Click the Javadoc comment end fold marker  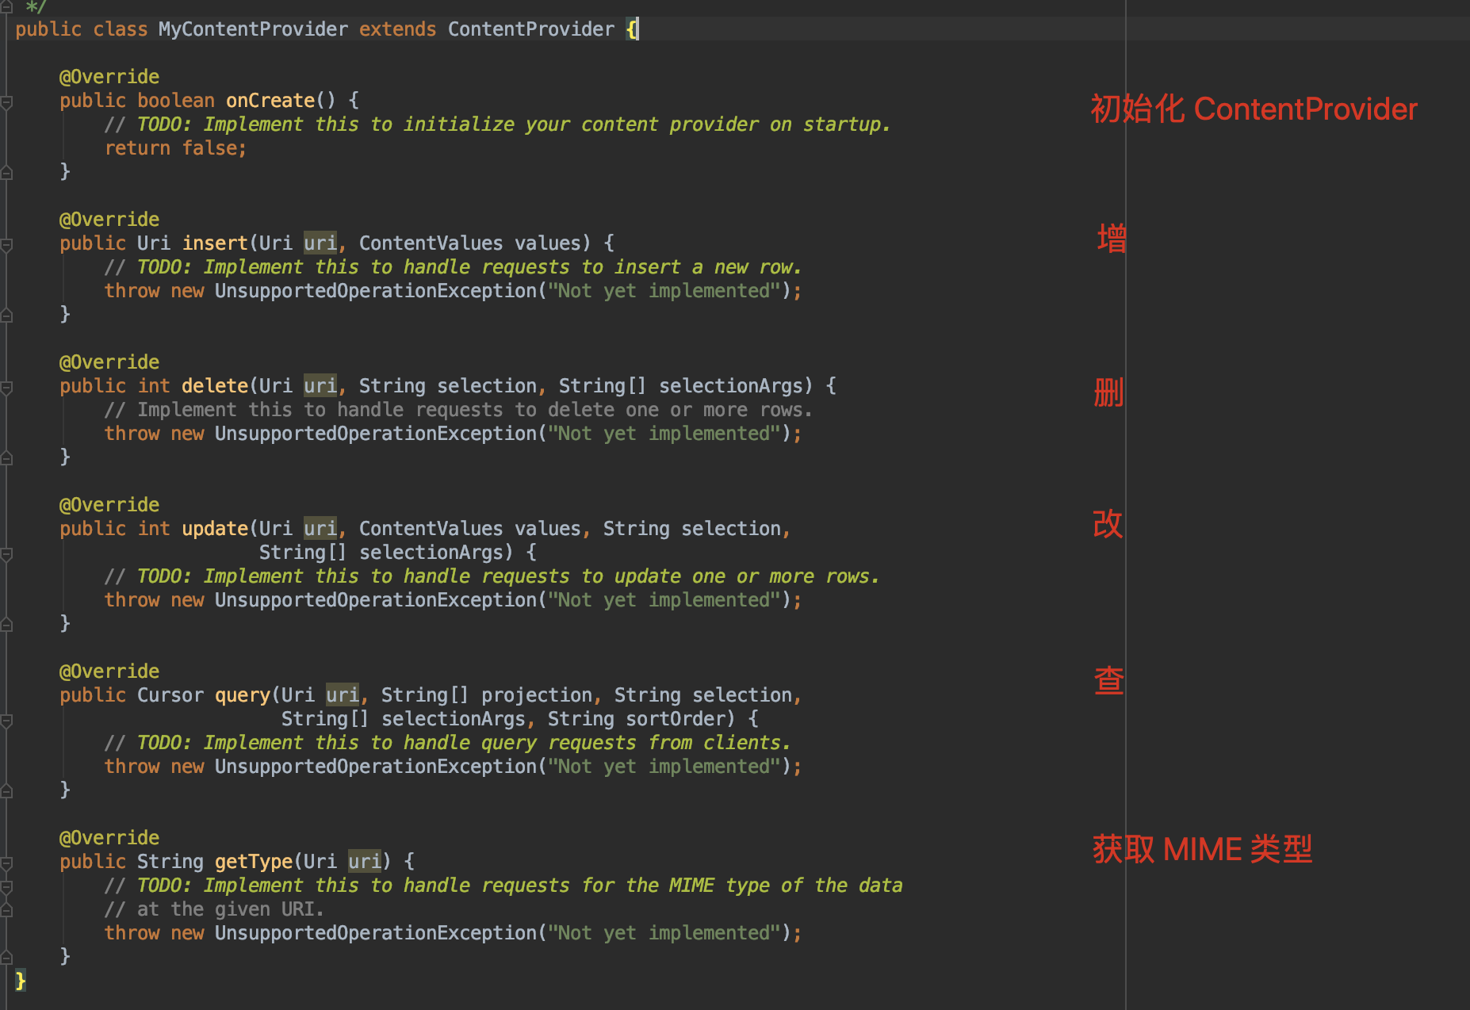tap(6, 6)
